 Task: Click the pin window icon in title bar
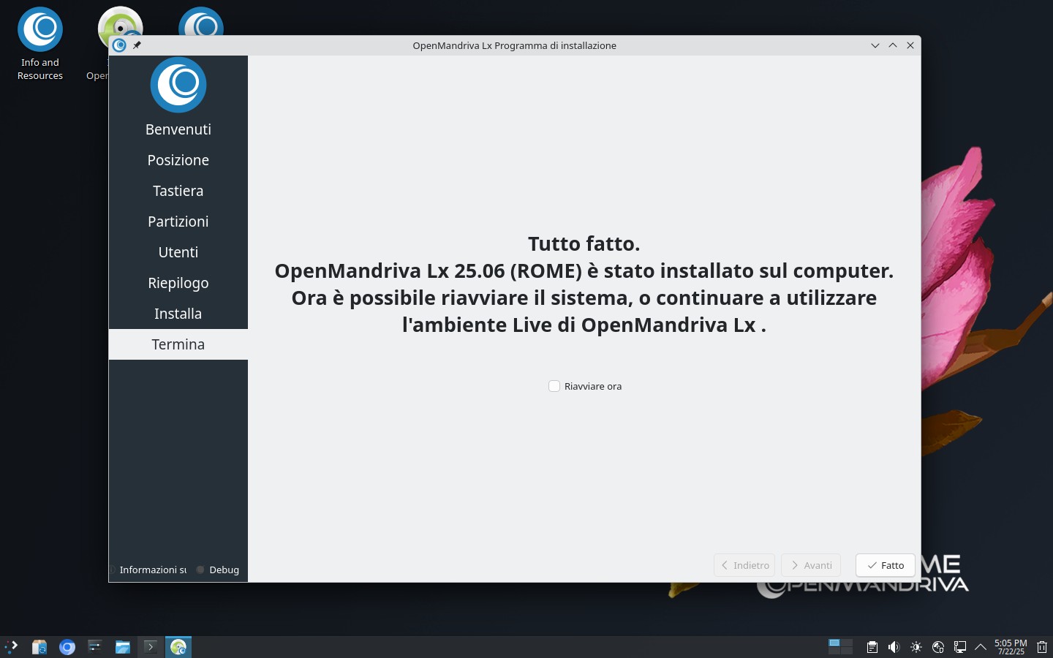(x=137, y=45)
